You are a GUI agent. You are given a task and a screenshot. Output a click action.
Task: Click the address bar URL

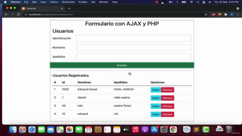click(x=51, y=14)
